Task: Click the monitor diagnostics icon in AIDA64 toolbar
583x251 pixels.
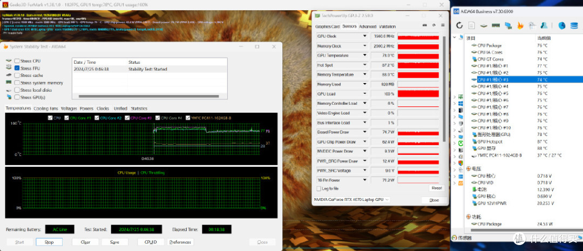Action: click(x=508, y=25)
